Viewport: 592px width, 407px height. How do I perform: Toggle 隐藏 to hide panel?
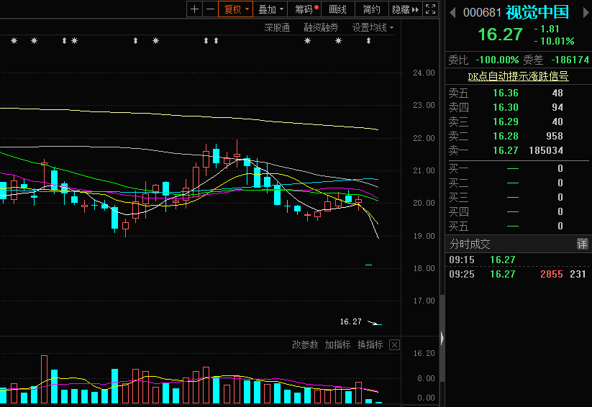tap(406, 9)
